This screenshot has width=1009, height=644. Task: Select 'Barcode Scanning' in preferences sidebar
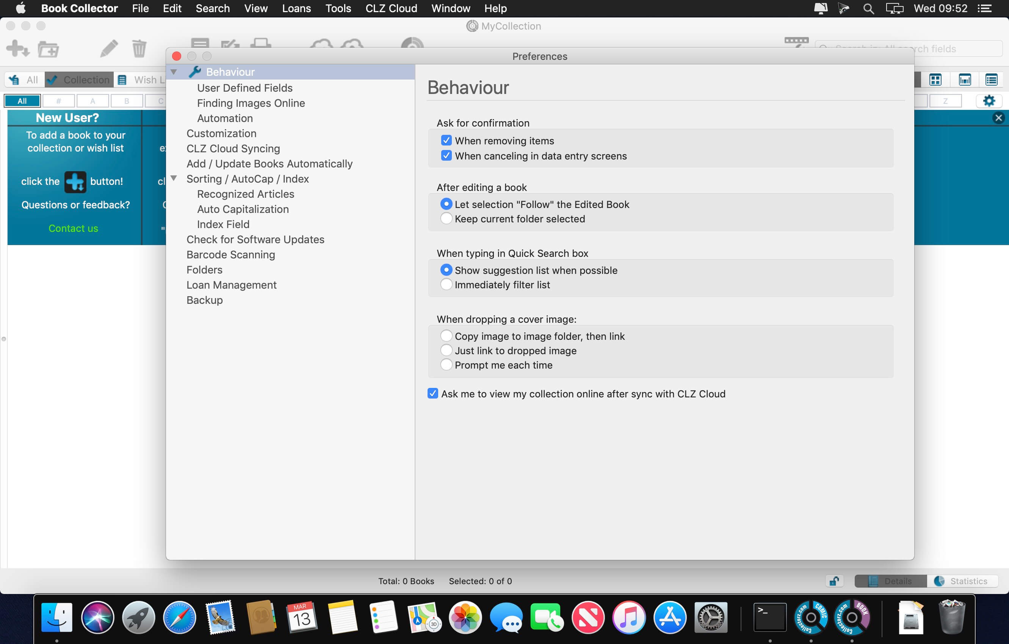(230, 255)
